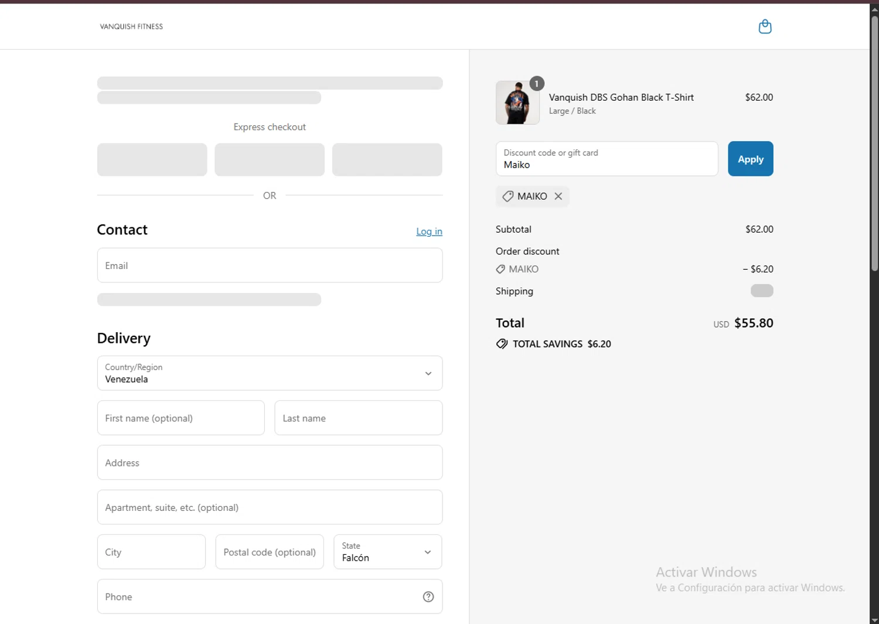Click the Apartment, suite, etc. field
Viewport: 879px width, 624px height.
click(270, 507)
